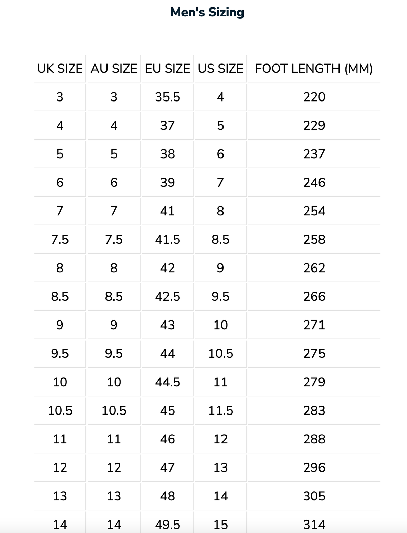Screen dimensions: 407x533
Task: Click foot length value 258
Action: pos(314,240)
